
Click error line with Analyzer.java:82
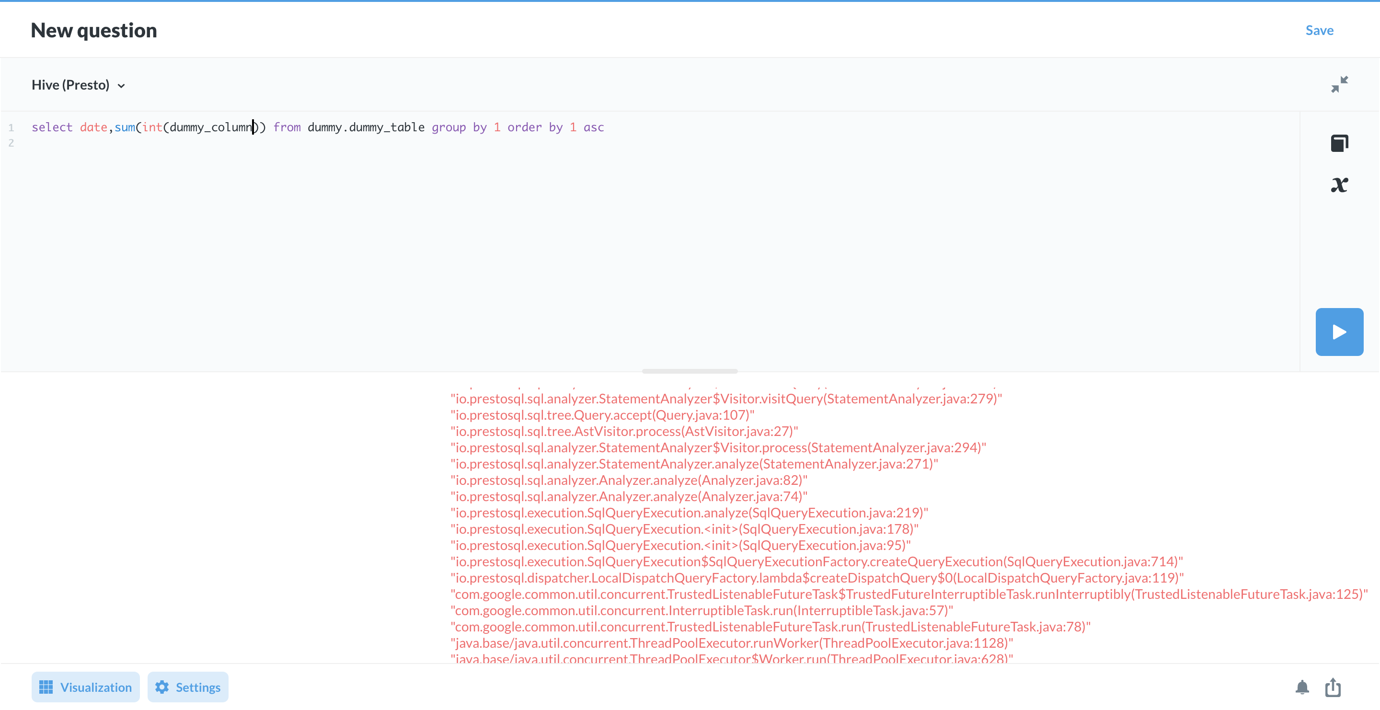click(628, 481)
